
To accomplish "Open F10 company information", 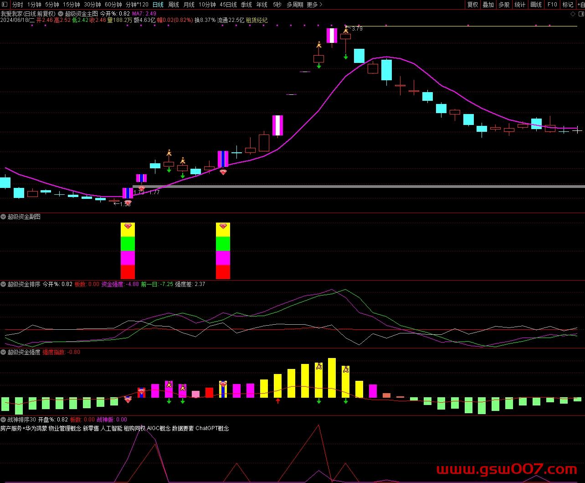I will (x=552, y=5).
